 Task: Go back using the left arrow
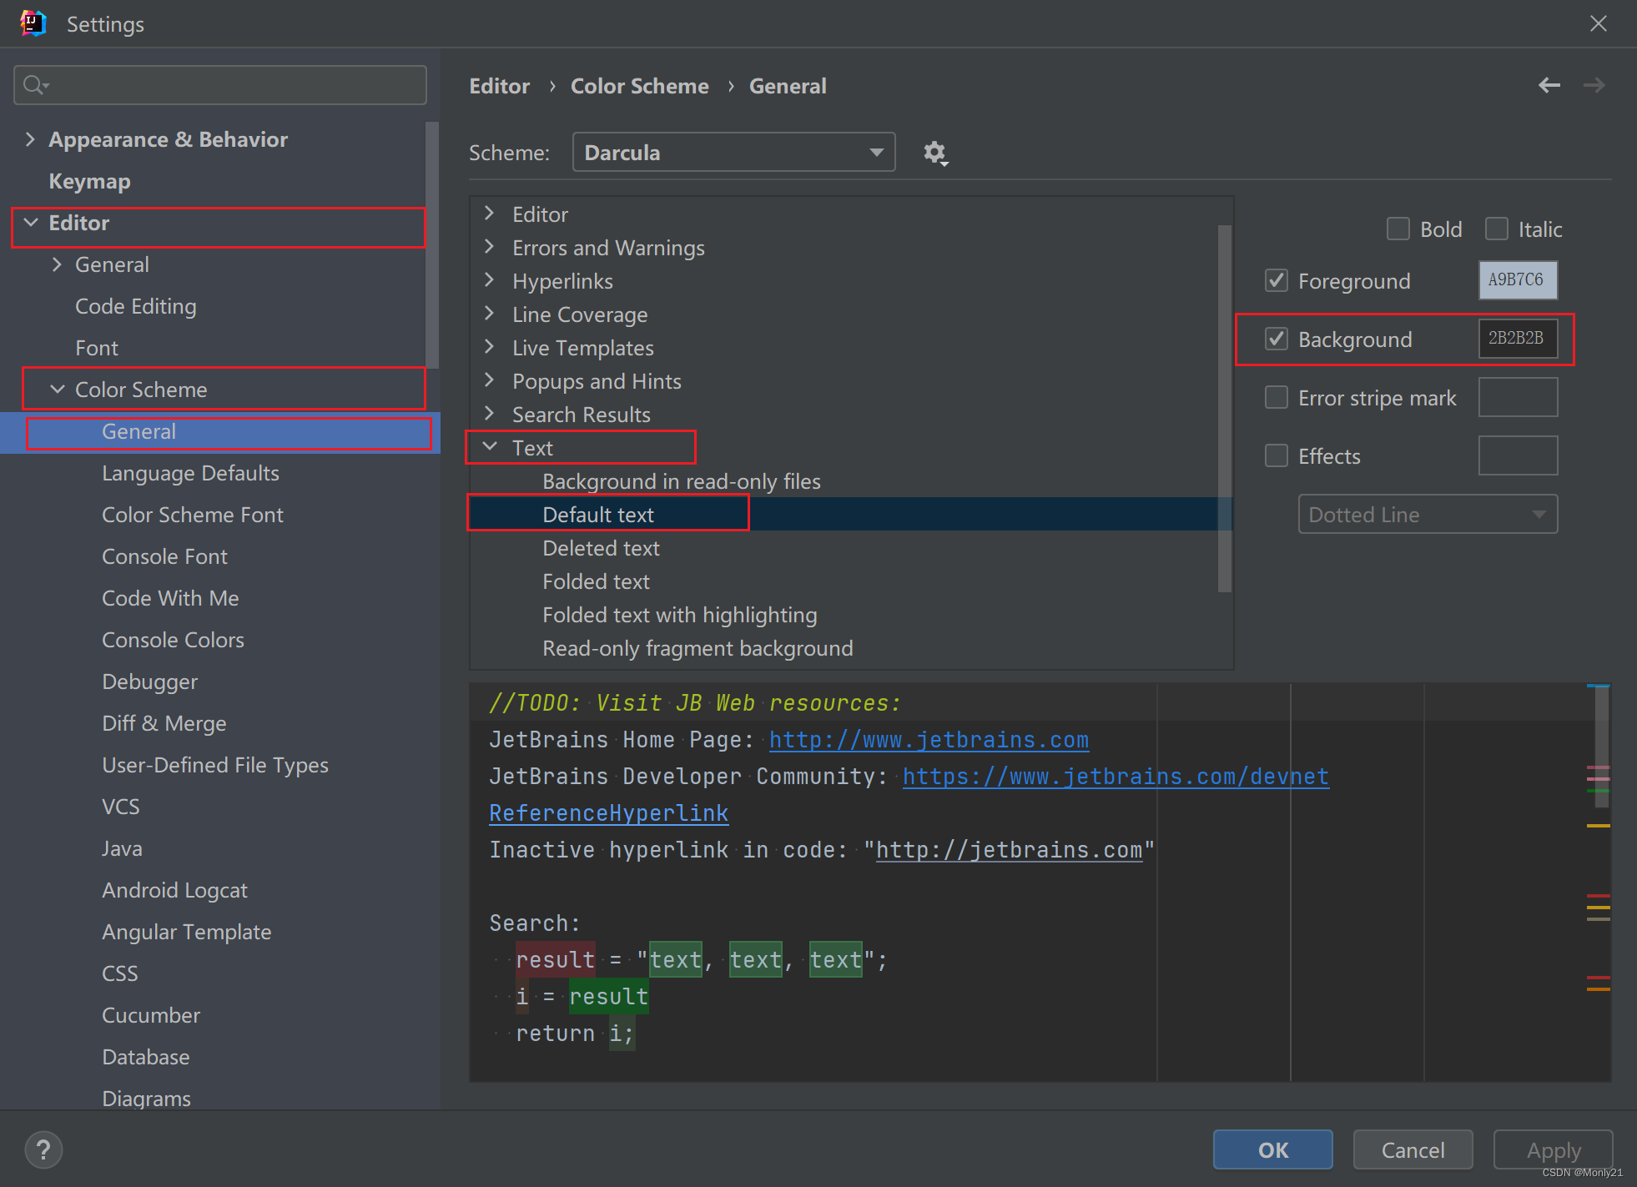[1549, 85]
